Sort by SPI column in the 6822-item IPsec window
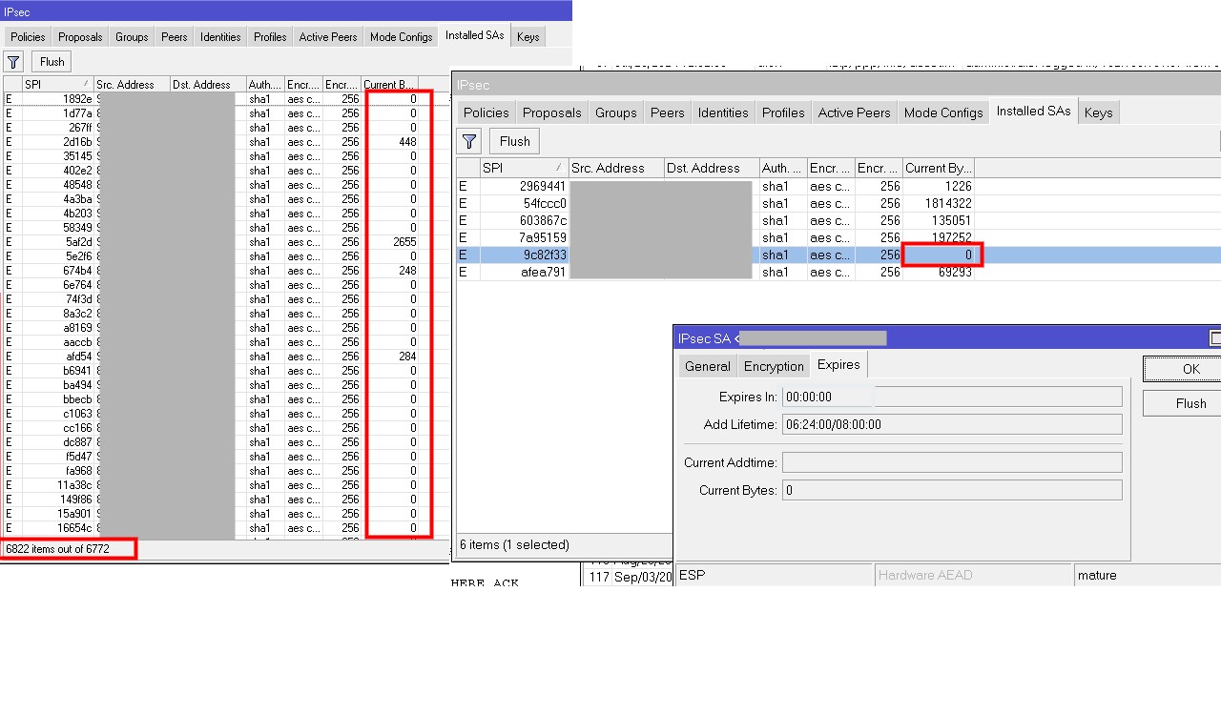This screenshot has height=714, width=1221. tap(58, 85)
